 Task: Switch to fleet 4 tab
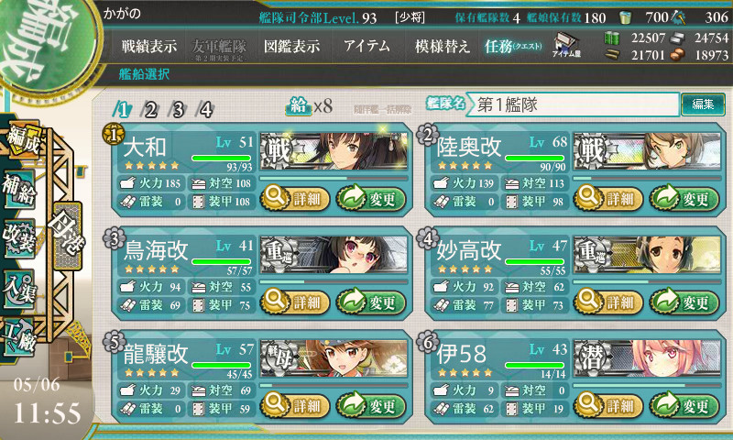[x=205, y=110]
